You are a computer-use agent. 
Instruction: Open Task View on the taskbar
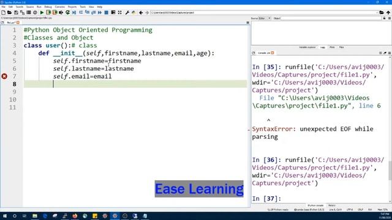pyautogui.click(x=24, y=216)
